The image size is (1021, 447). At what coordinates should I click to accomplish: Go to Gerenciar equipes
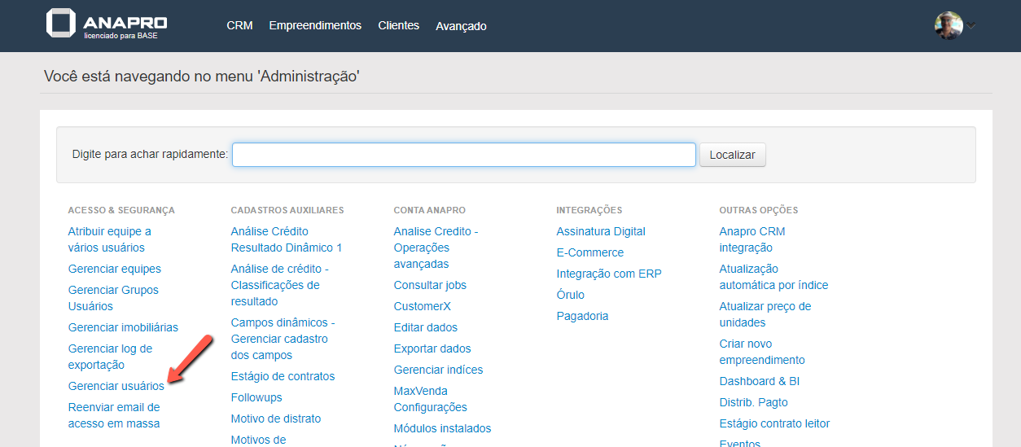(114, 269)
